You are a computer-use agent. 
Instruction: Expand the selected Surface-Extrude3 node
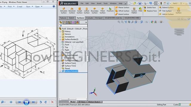60,71
